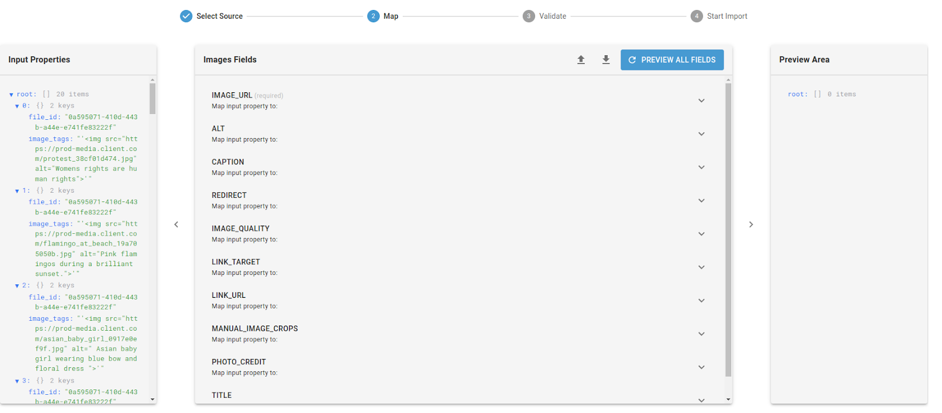The width and height of the screenshot is (942, 413).
Task: Expand the MANUAL_IMAGE_CROPS field mapping
Action: pos(701,334)
